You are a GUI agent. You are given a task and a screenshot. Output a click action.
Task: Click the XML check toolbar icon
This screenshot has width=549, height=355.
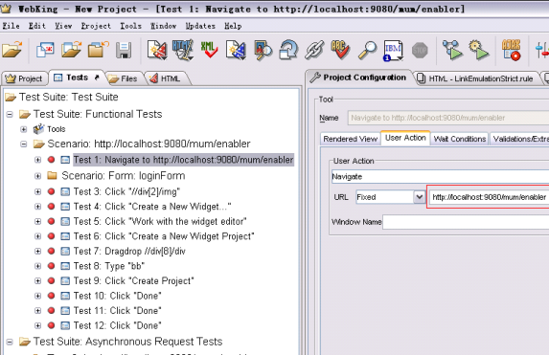(209, 50)
